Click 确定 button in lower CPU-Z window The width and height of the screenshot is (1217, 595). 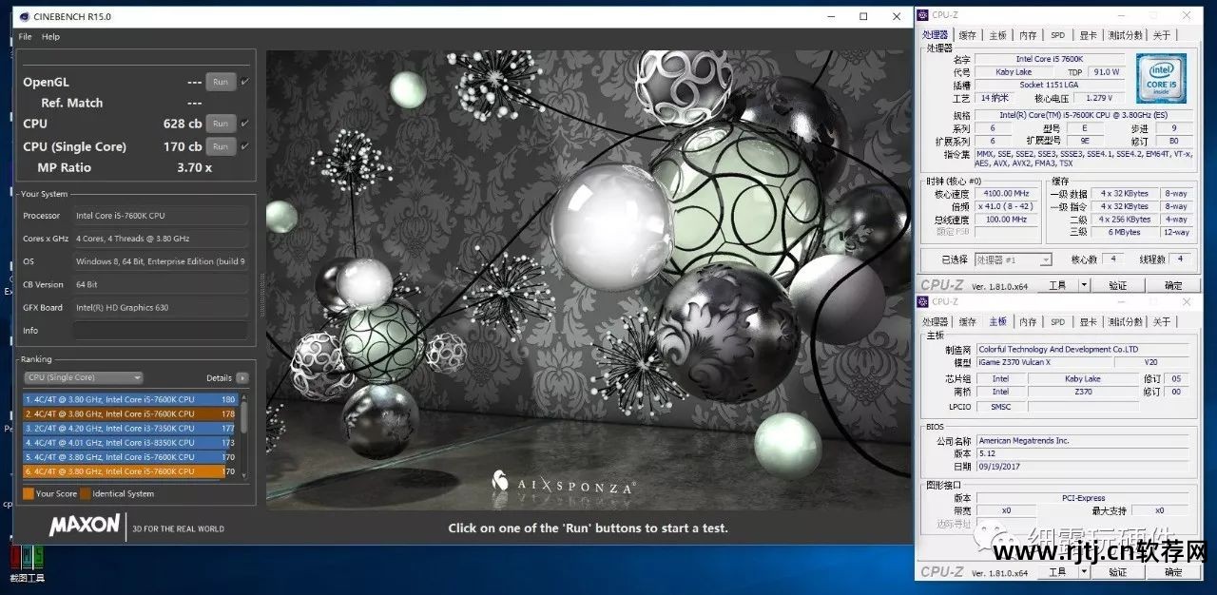pyautogui.click(x=1173, y=572)
